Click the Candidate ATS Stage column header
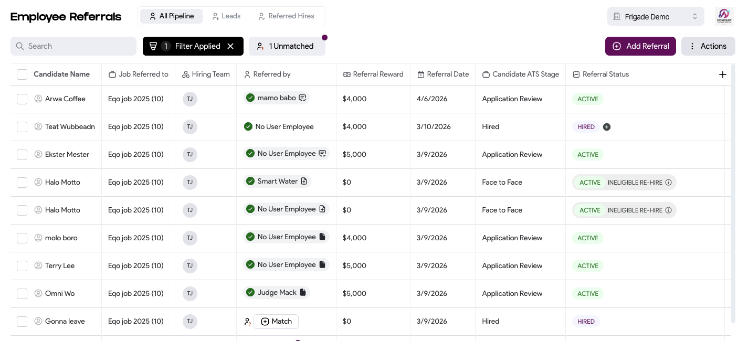Image resolution: width=738 pixels, height=341 pixels. coord(520,74)
